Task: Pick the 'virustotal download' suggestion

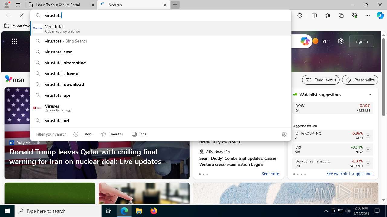Action: coord(161,84)
